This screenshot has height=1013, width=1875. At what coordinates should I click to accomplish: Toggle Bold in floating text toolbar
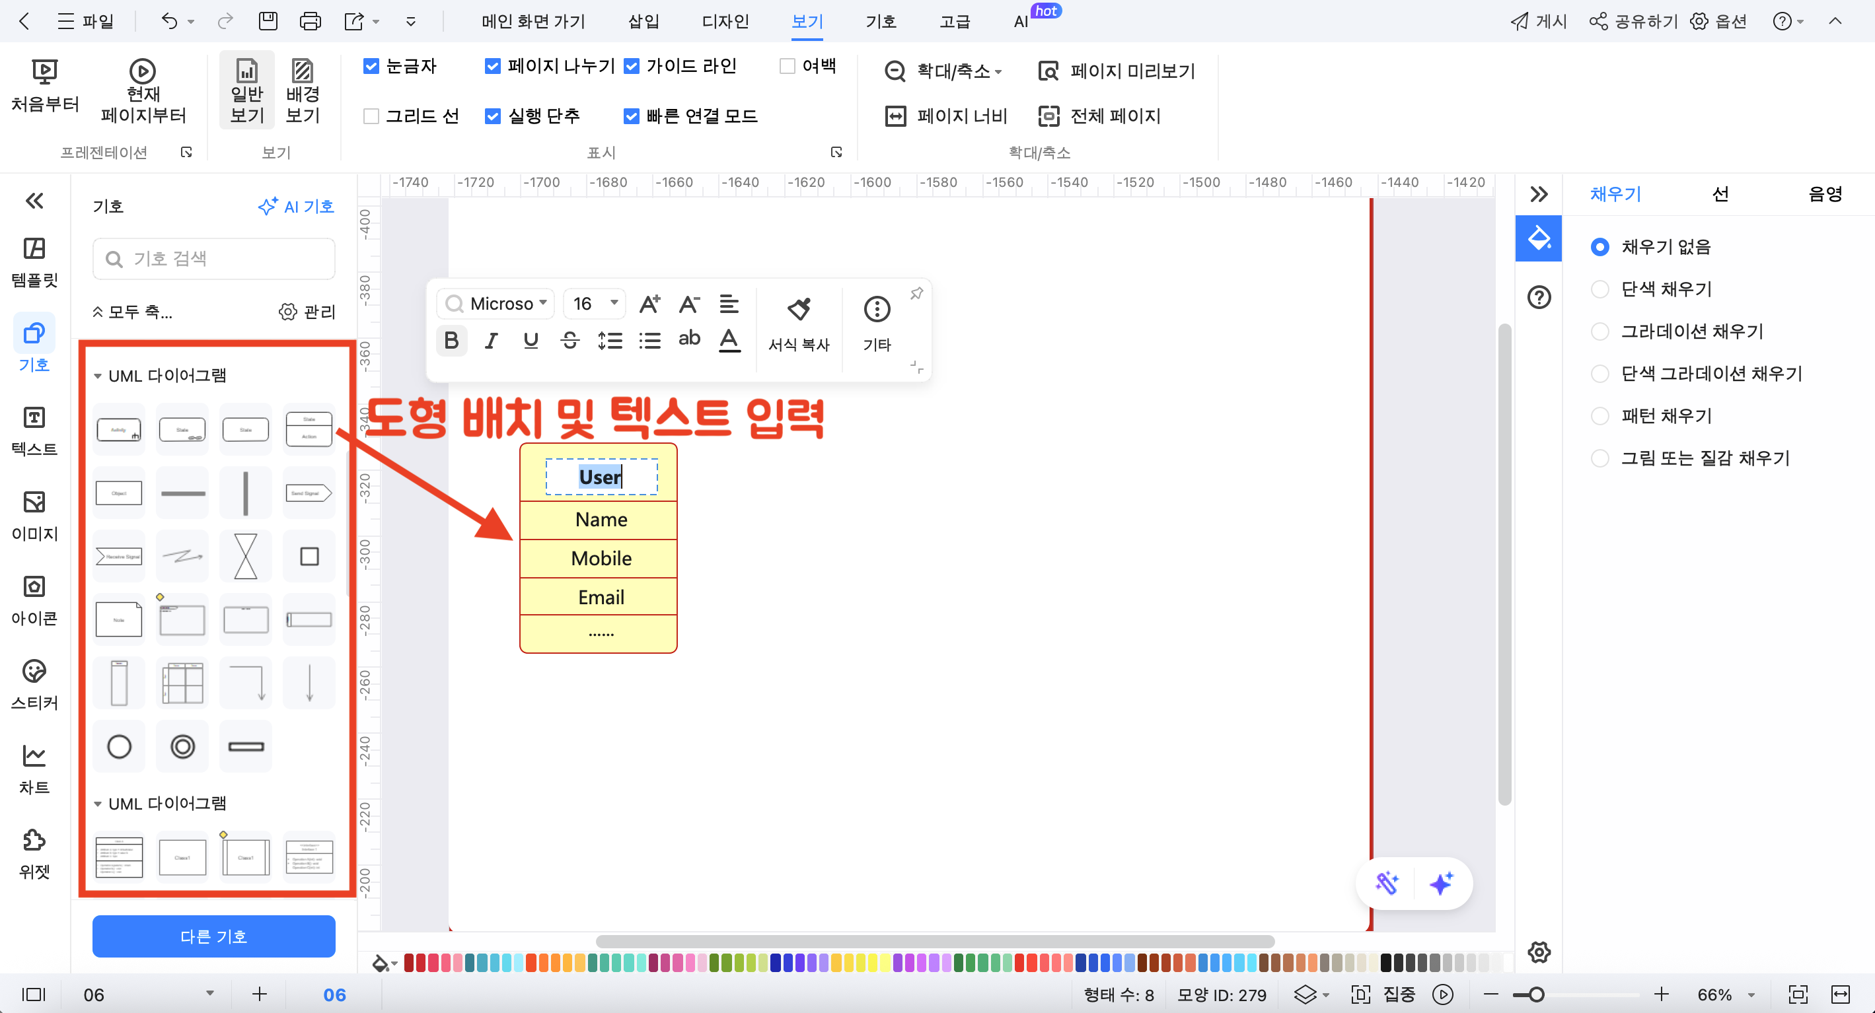coord(451,340)
